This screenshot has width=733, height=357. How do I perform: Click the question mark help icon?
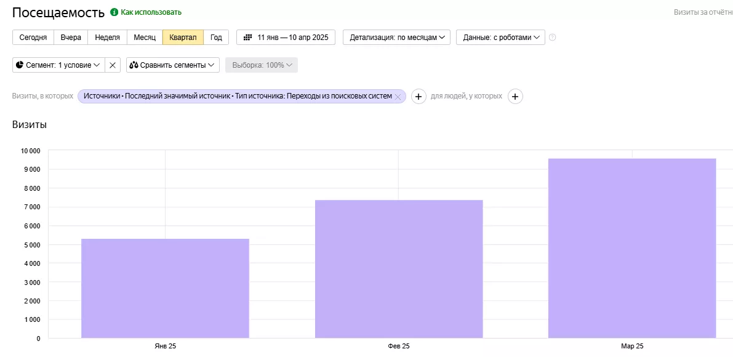point(553,38)
